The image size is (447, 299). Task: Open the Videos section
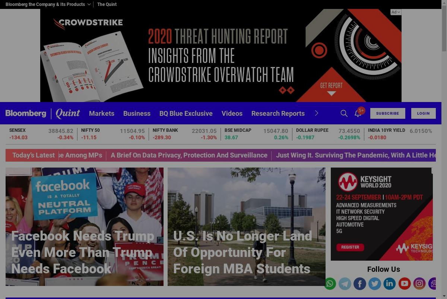tap(232, 113)
